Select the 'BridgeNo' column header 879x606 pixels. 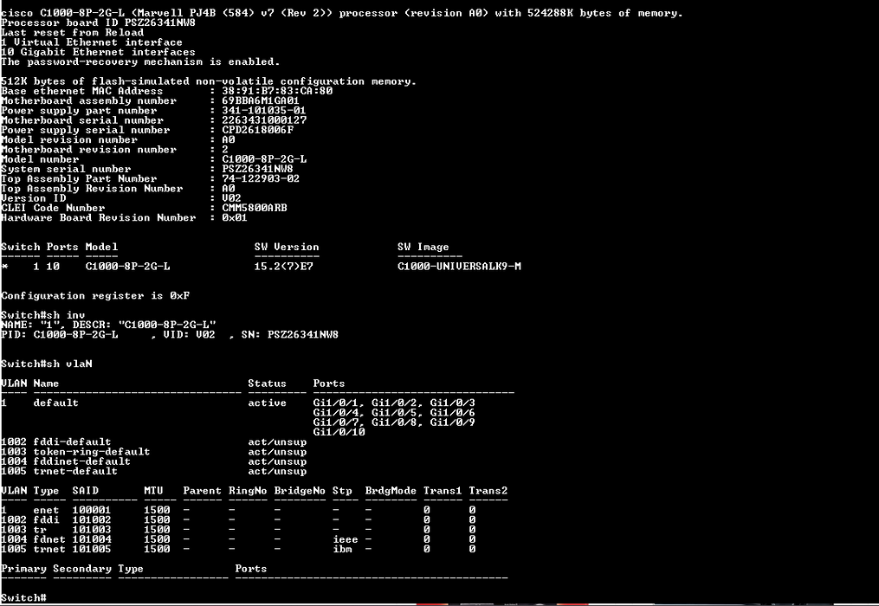(300, 491)
